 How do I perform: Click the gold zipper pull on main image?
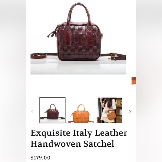click(55, 35)
